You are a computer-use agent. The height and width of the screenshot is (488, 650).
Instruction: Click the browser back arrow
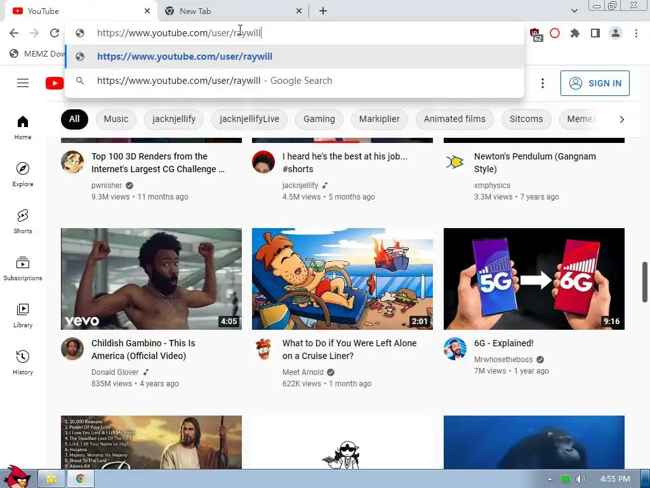pos(14,33)
